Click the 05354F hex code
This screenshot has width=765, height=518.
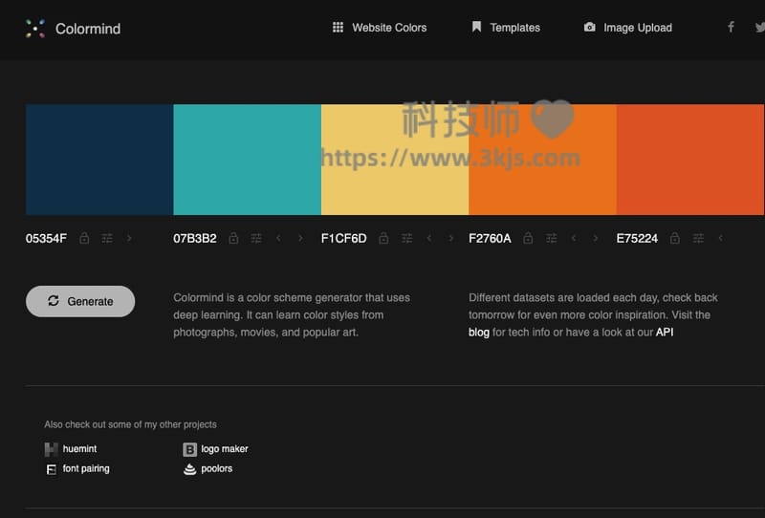click(x=46, y=239)
